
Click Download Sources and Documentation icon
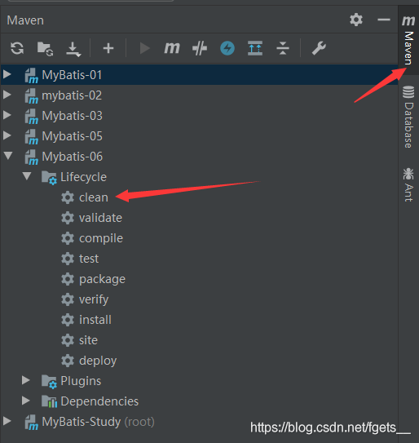coord(73,49)
